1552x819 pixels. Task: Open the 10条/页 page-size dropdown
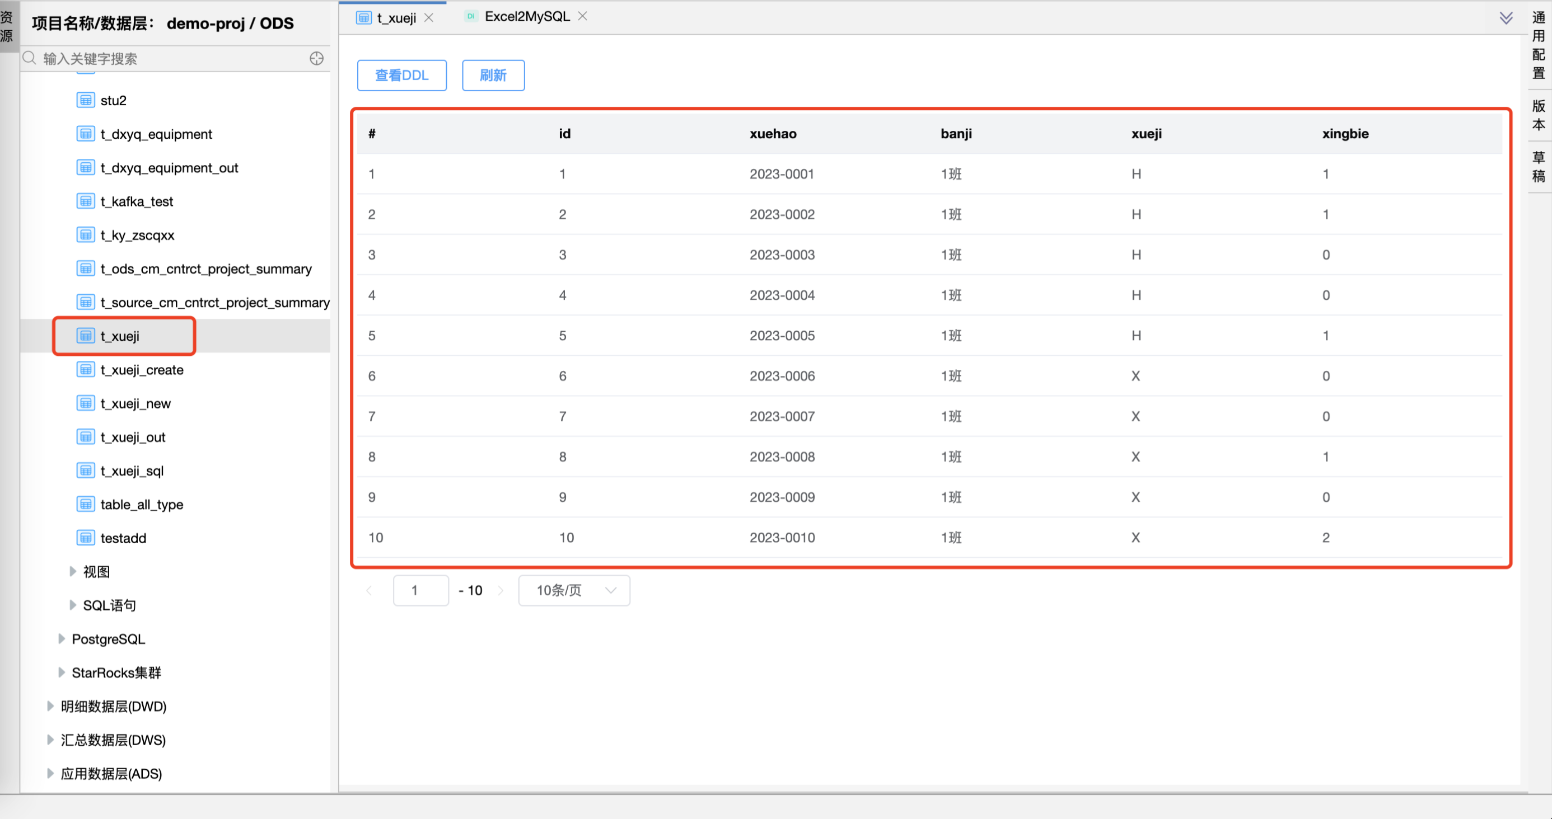tap(573, 590)
